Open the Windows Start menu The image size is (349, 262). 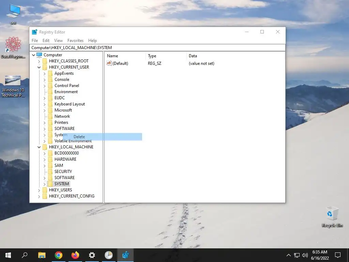click(8, 255)
